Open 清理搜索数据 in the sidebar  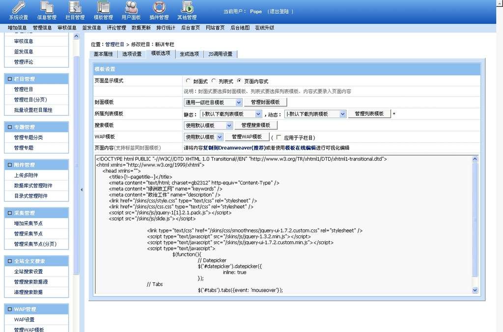tap(28, 292)
